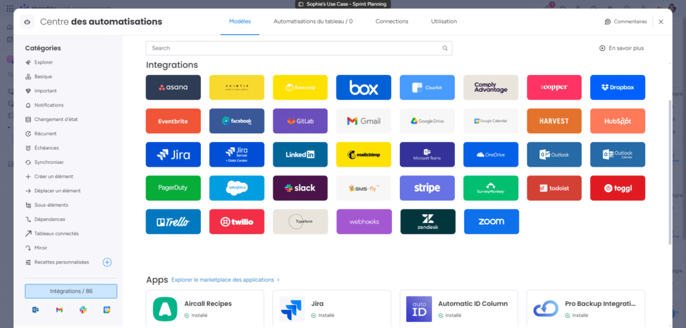Viewport: 686px width, 328px height.
Task: Select the Eventbrite integration tile
Action: [174, 121]
